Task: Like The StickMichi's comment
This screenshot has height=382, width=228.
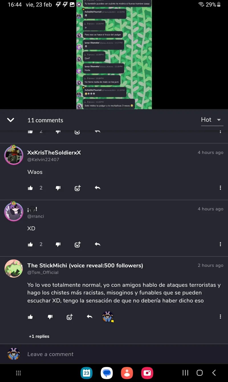Action: click(30, 317)
